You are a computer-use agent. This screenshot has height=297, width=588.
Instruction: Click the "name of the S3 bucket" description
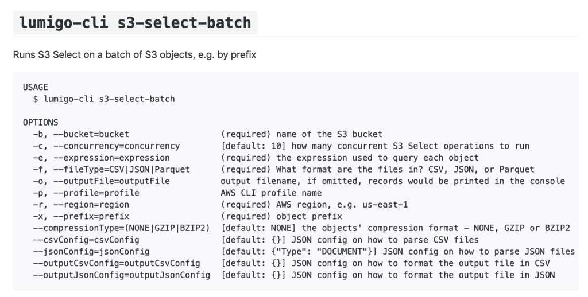tap(329, 134)
